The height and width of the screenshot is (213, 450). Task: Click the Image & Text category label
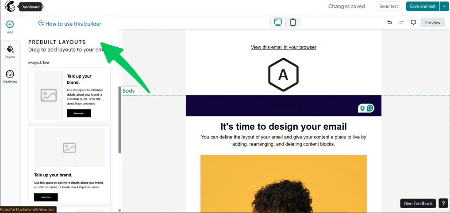tap(39, 63)
